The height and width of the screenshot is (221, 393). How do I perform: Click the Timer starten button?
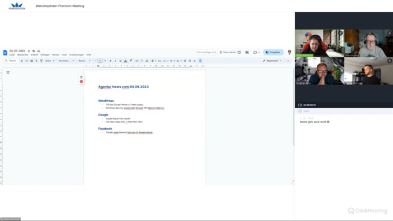(228, 53)
